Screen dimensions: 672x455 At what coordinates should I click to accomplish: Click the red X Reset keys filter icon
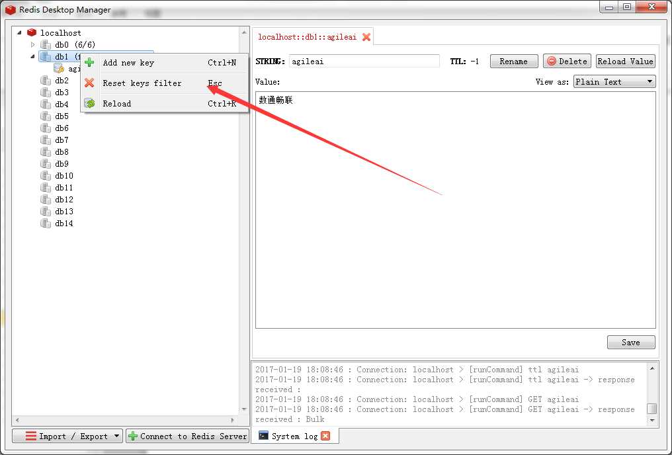coord(89,83)
